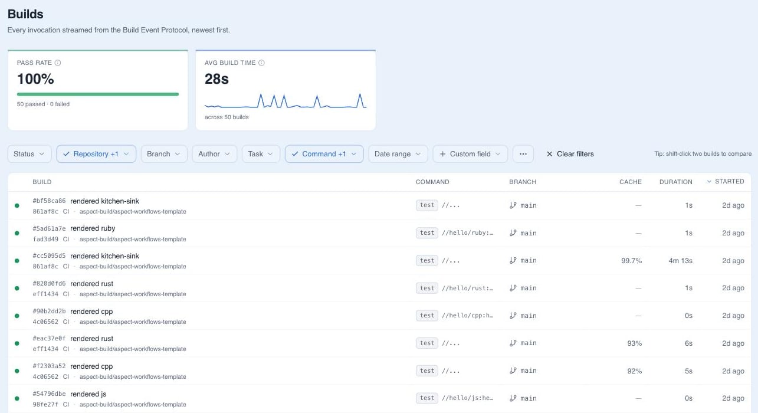Open the Repository +1 filter dropdown
The width and height of the screenshot is (758, 413).
(x=96, y=154)
